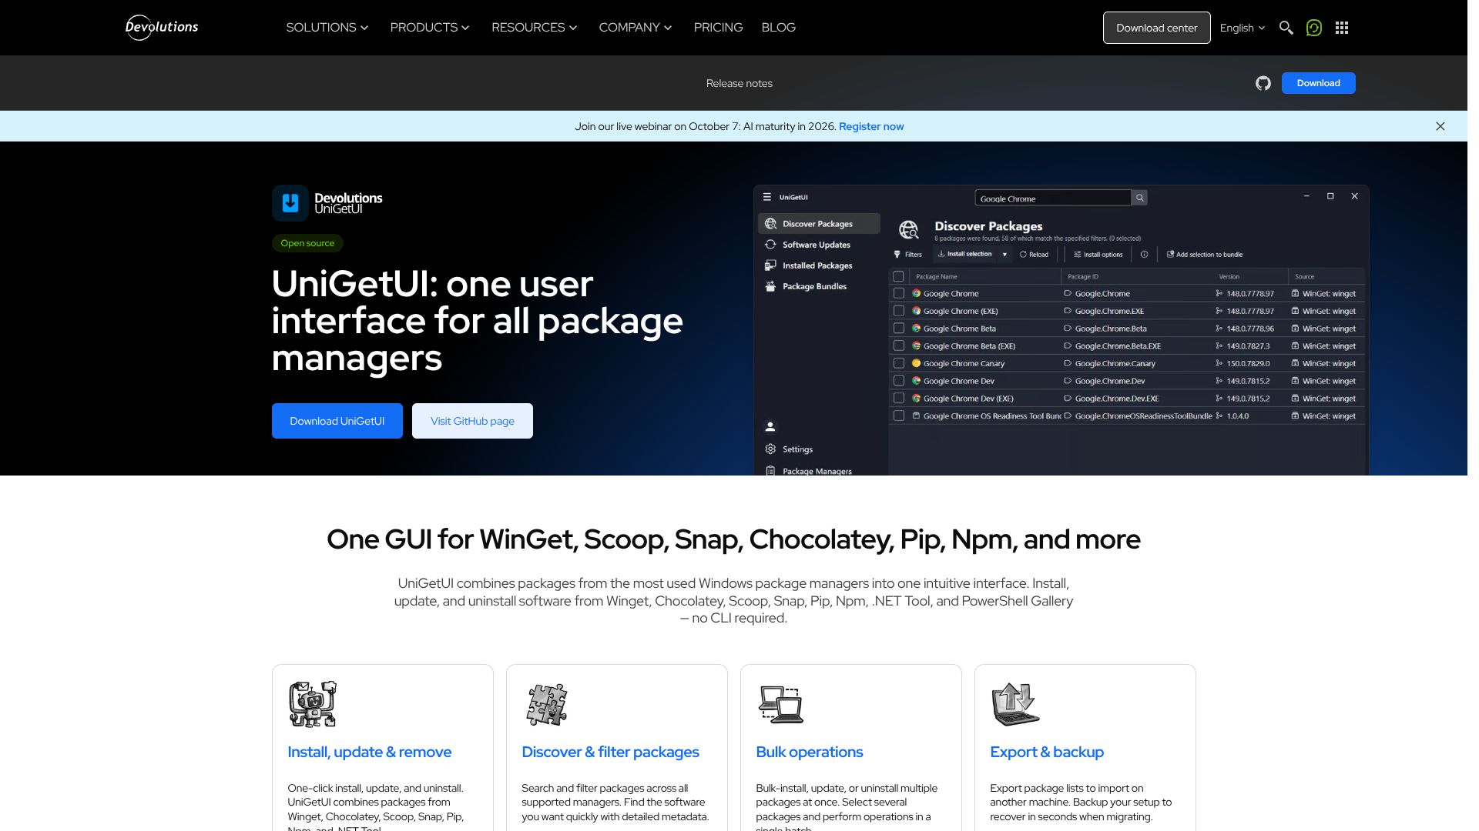Click Install selection in the packages toolbar
This screenshot has width=1479, height=831.
point(964,254)
